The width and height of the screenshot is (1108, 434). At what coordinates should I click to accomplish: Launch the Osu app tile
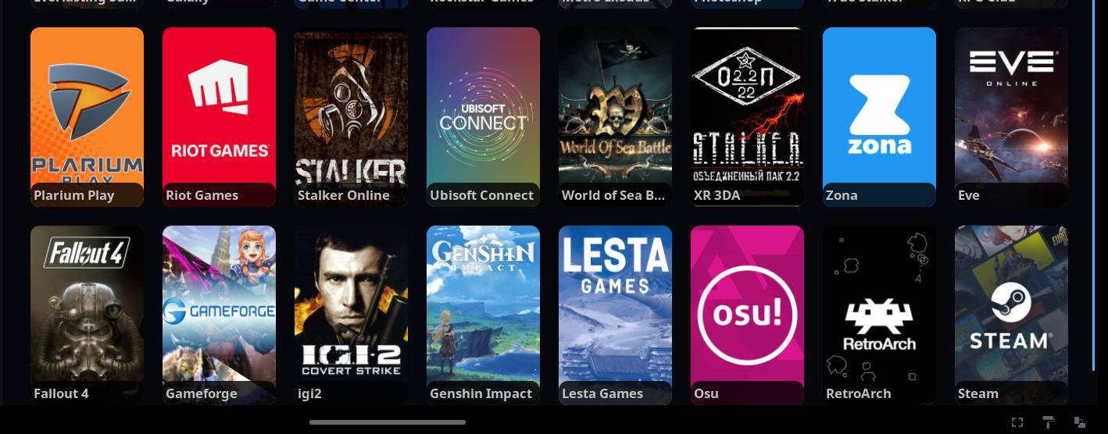[x=747, y=315]
